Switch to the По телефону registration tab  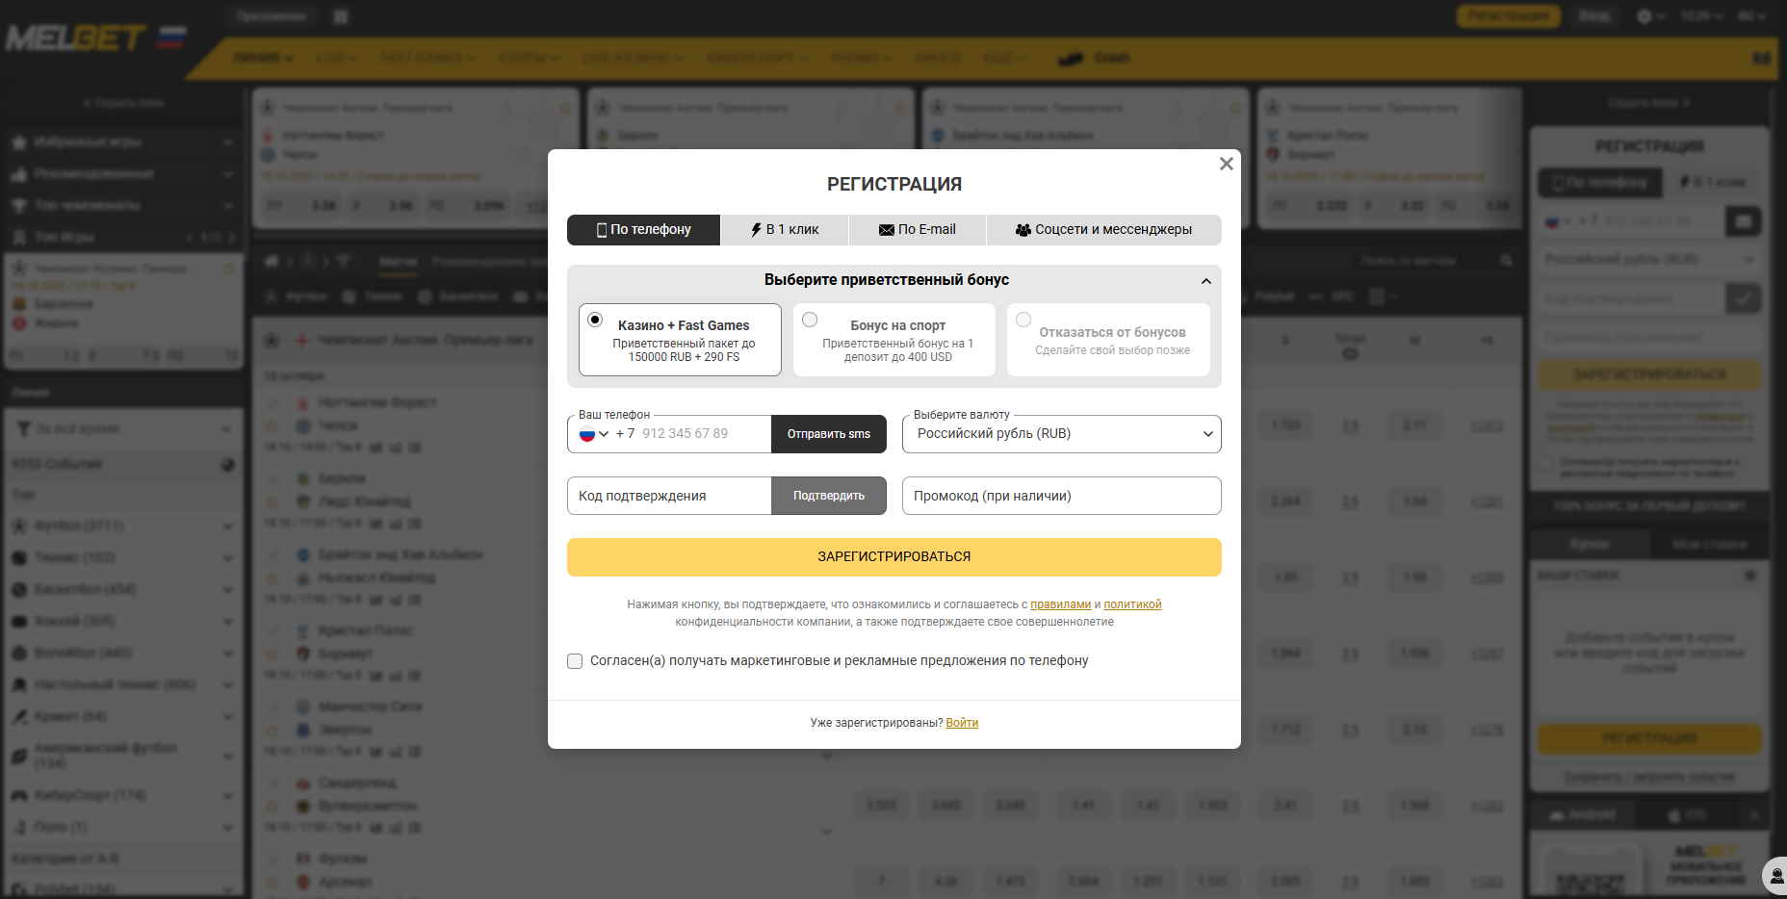643,230
